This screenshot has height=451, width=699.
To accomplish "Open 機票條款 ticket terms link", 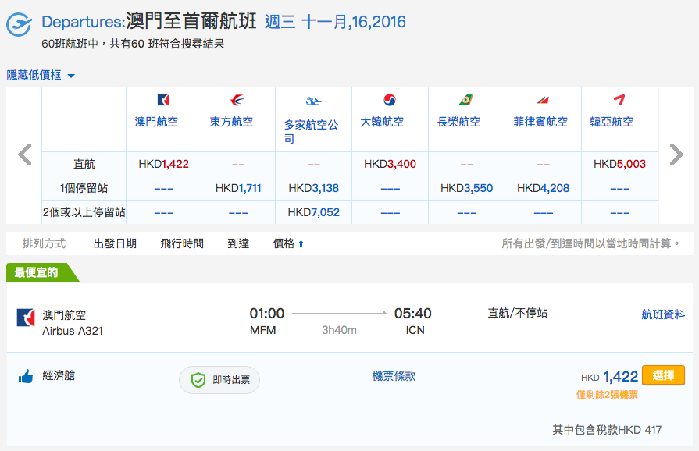I will (394, 376).
